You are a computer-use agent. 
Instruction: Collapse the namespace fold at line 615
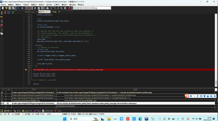click(x=32, y=80)
